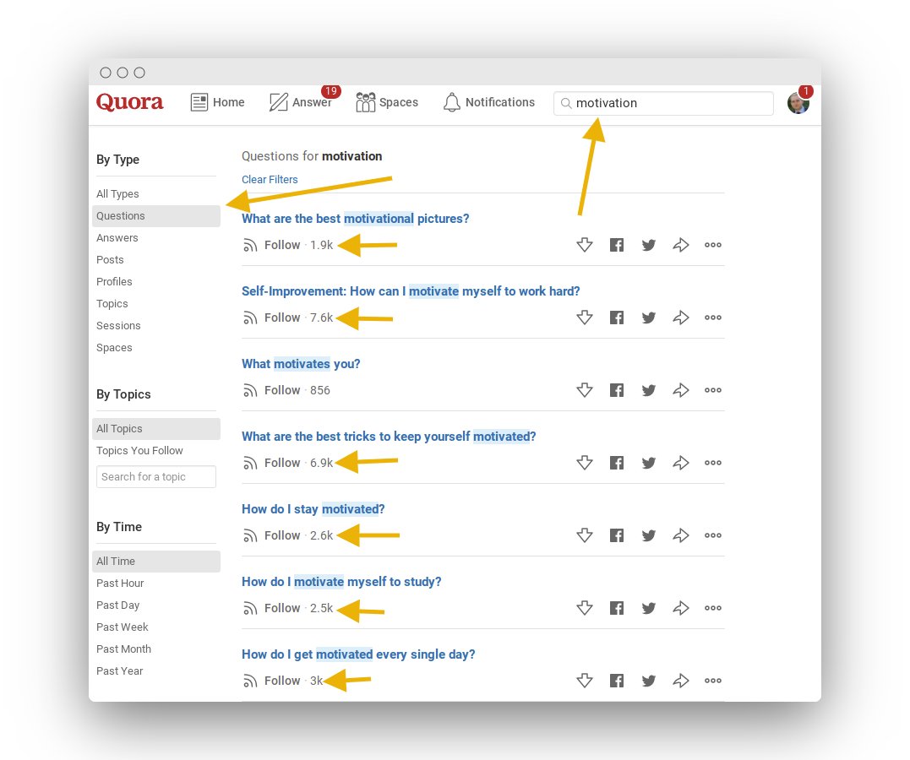Filter results by Posts

point(110,260)
